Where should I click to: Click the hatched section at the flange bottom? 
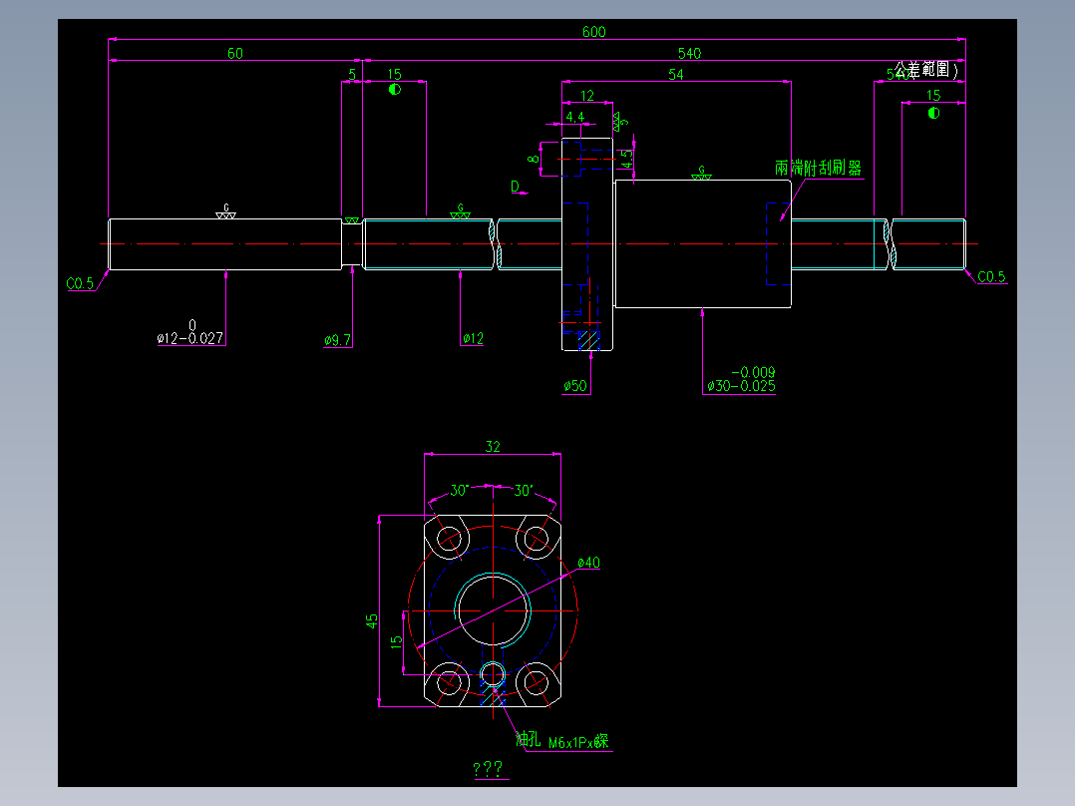[588, 341]
